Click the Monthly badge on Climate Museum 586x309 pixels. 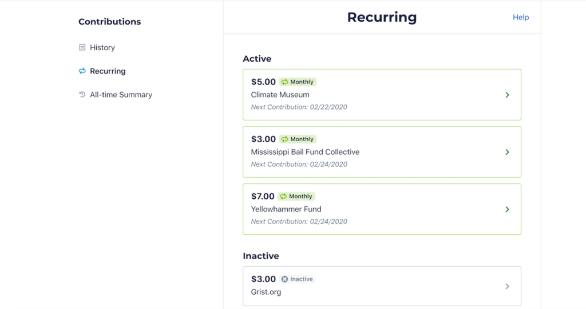[298, 82]
